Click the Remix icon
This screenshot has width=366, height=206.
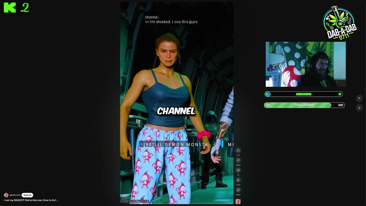pos(238,190)
